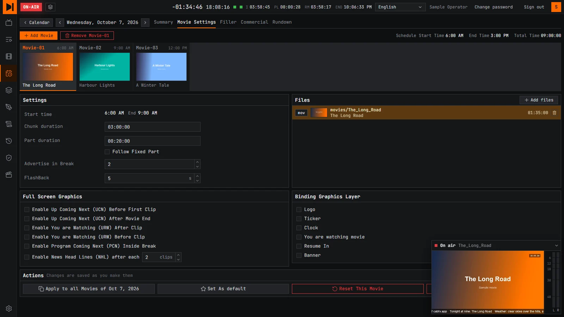The height and width of the screenshot is (317, 564).
Task: Open settings gear at bottom of sidebar
Action: click(x=9, y=309)
